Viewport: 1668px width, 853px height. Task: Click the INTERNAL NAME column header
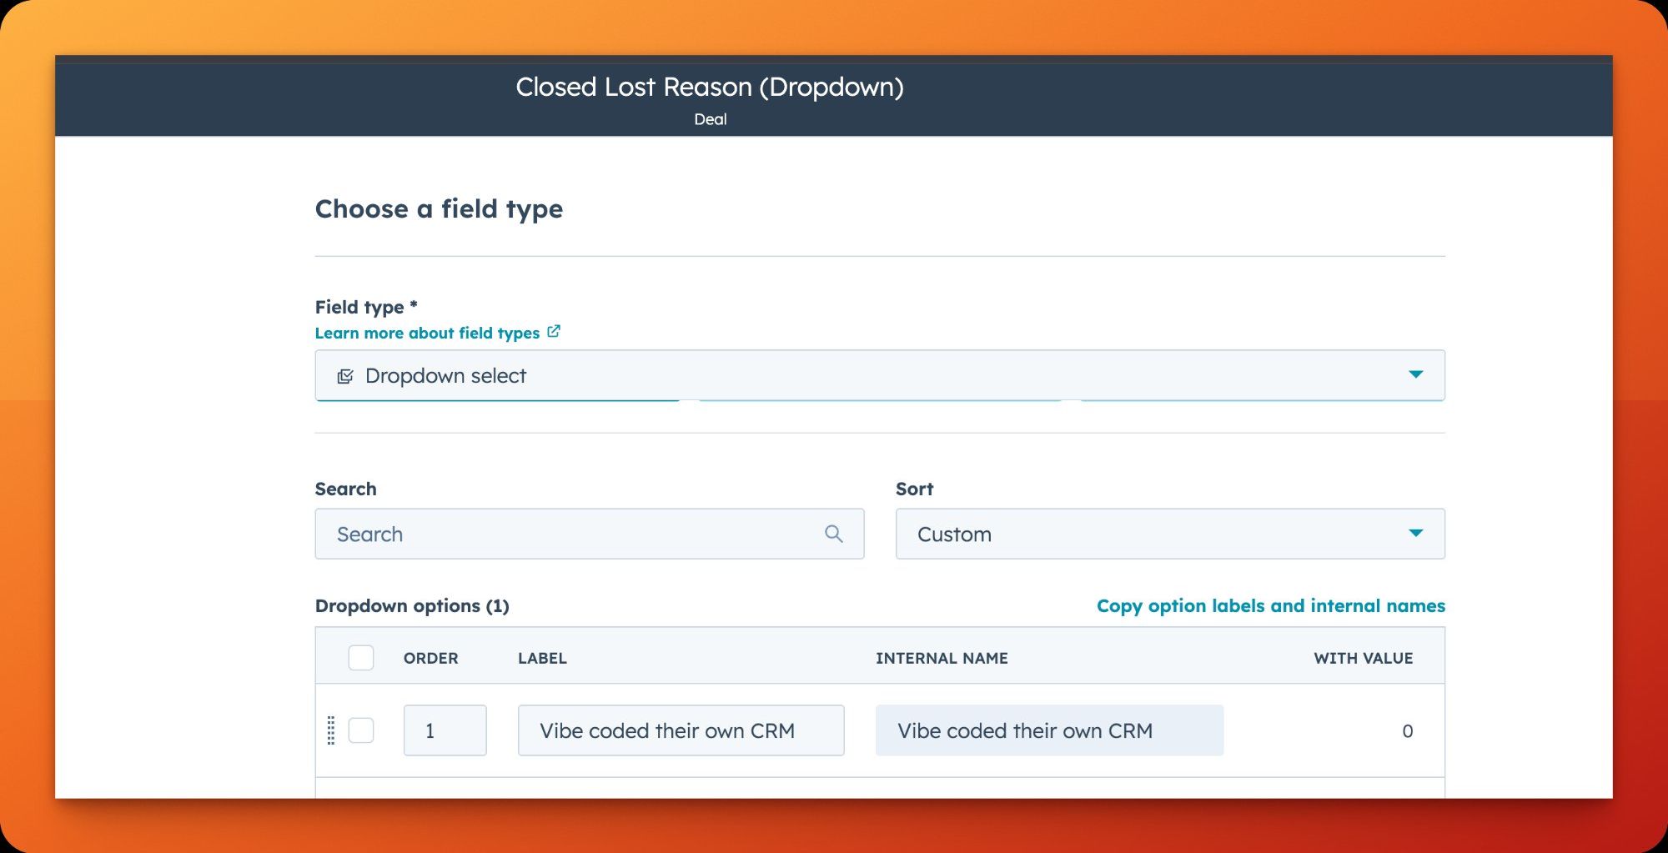click(942, 658)
